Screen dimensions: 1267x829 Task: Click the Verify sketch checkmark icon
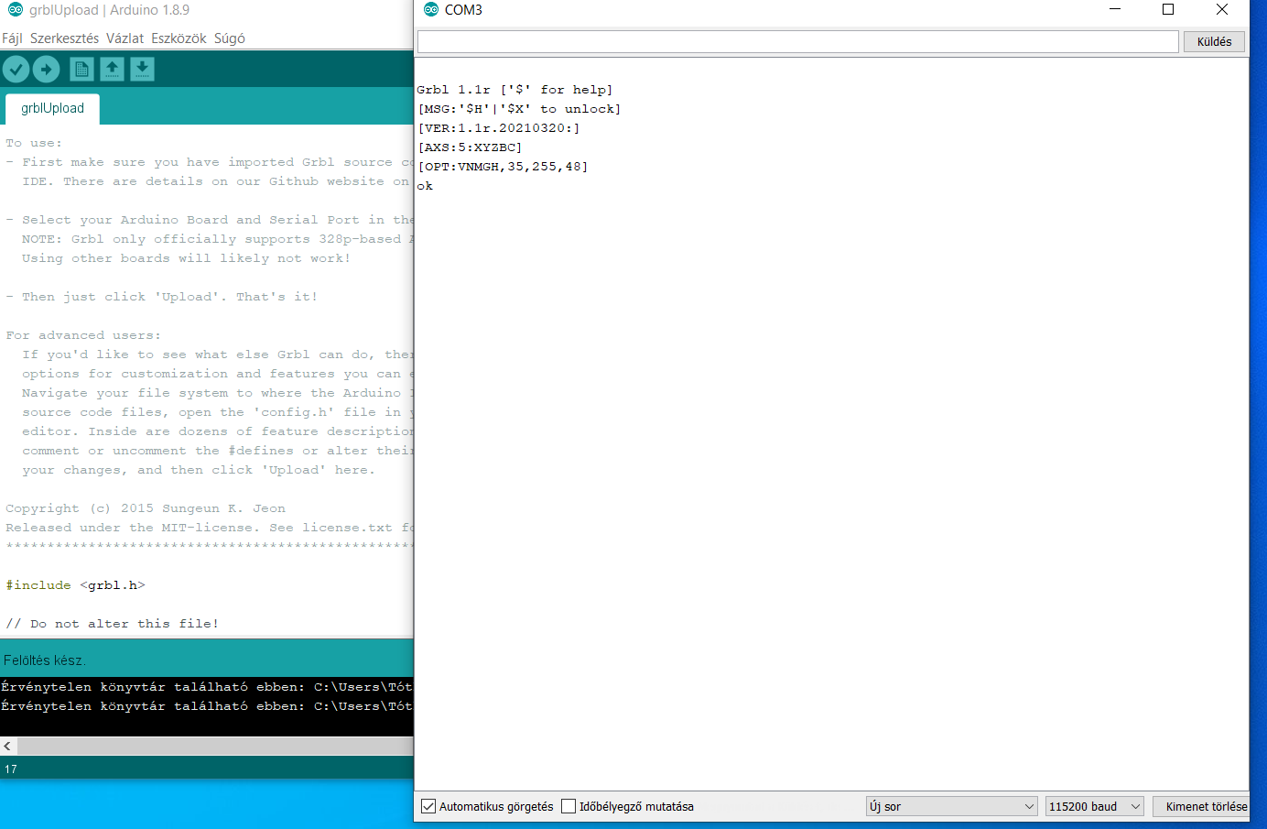[16, 69]
